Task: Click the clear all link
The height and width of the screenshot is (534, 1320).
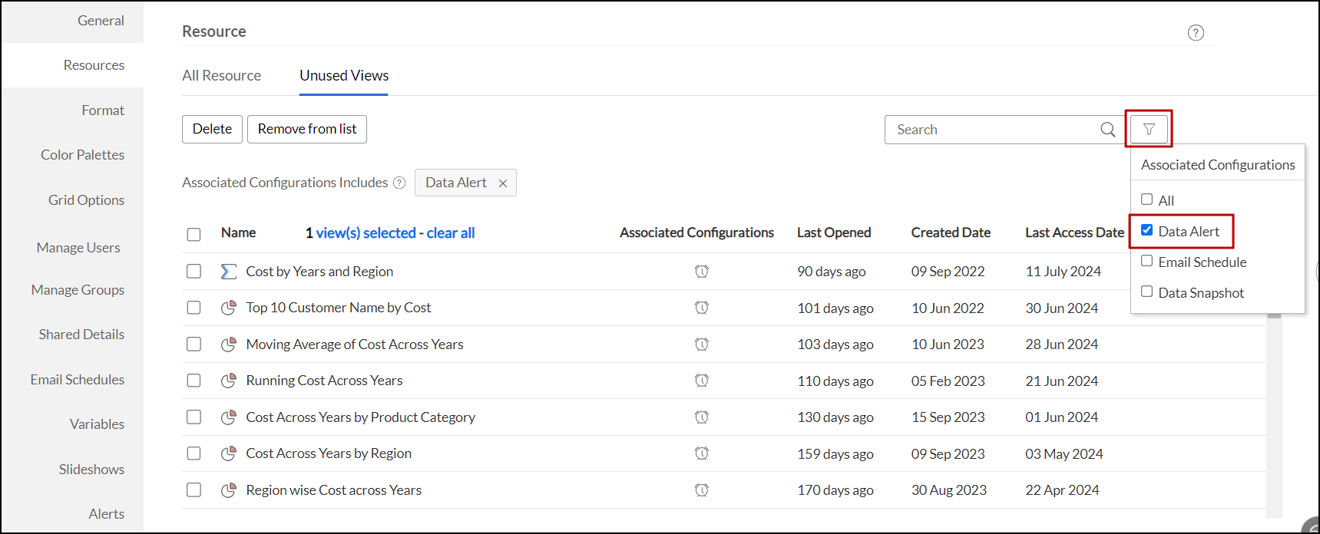Action: [x=450, y=233]
